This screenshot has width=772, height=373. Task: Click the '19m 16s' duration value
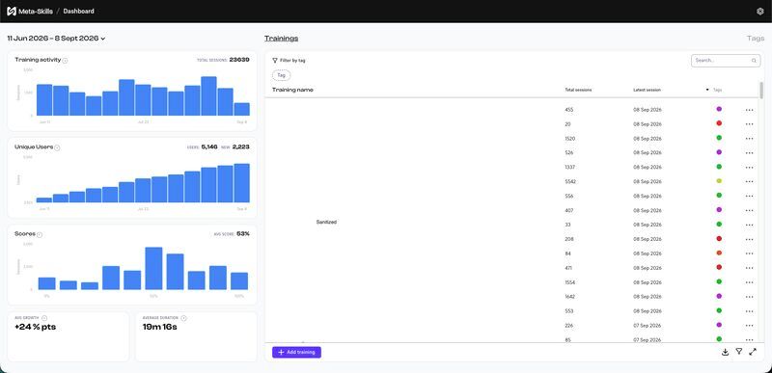click(x=160, y=328)
